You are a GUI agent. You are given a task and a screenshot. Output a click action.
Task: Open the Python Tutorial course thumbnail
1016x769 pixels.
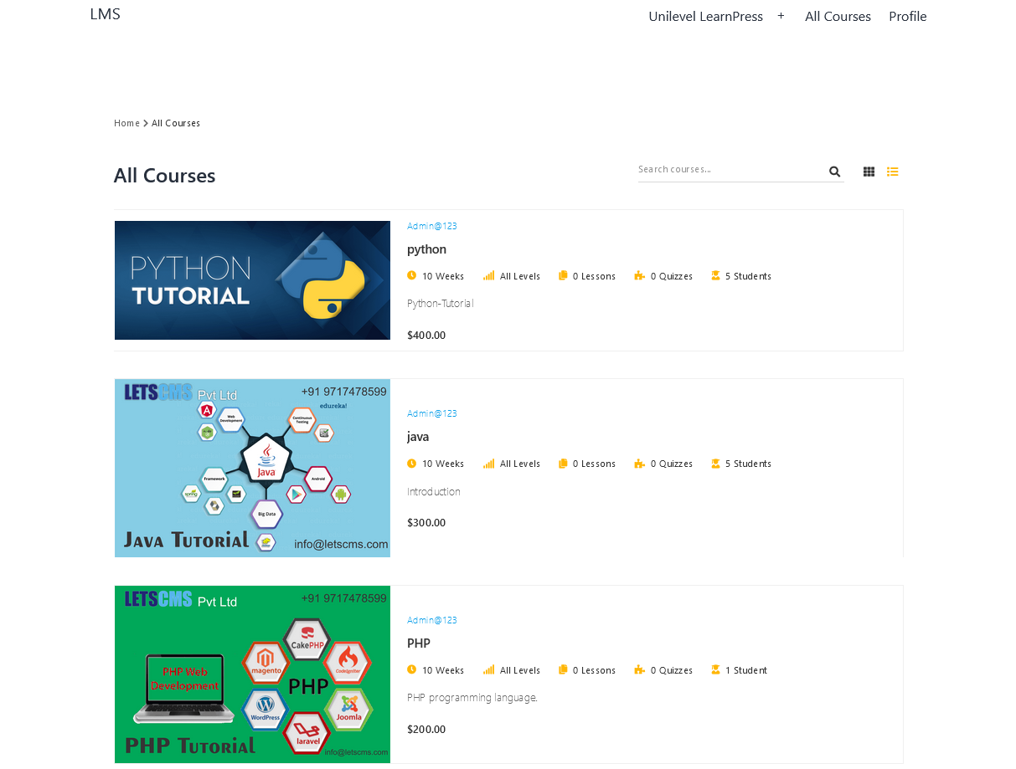(x=252, y=280)
